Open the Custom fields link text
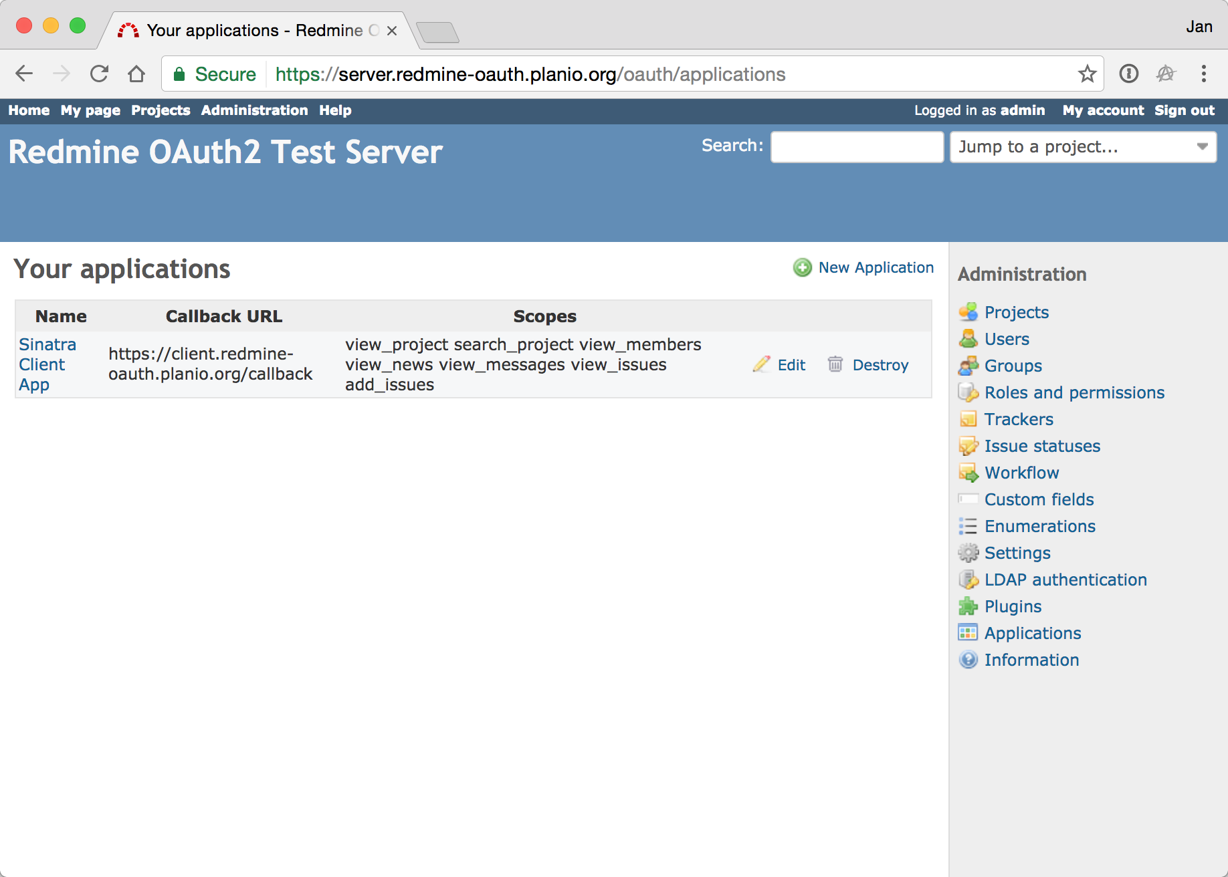 click(1039, 499)
